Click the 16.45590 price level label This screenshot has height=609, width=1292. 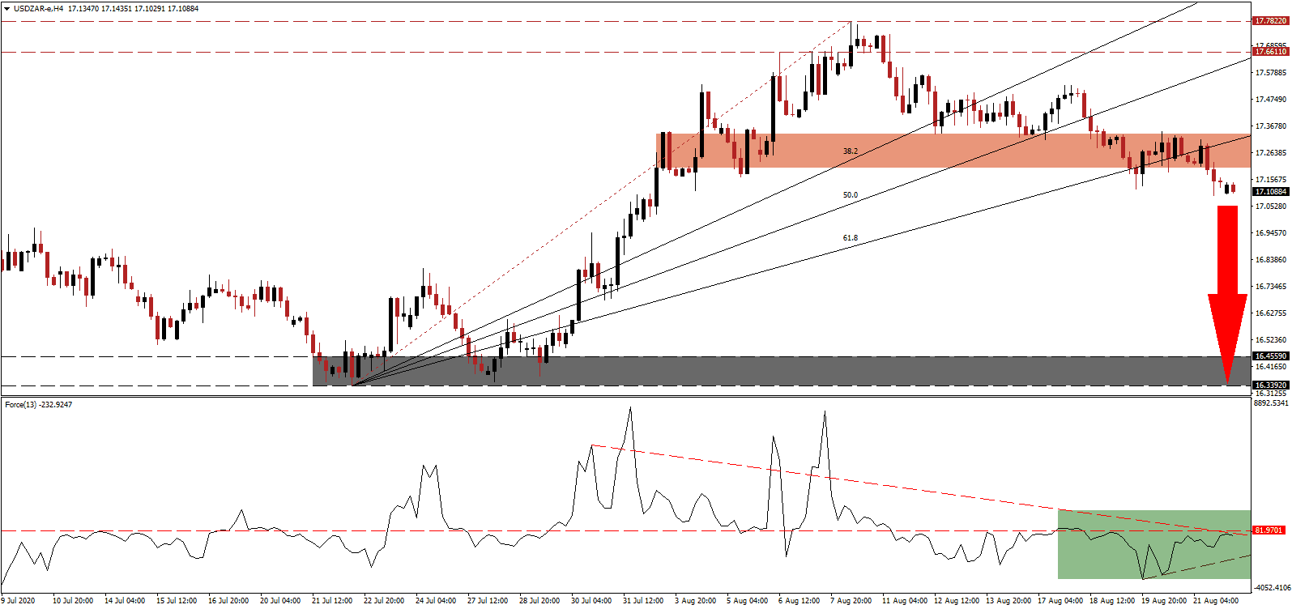point(1270,356)
